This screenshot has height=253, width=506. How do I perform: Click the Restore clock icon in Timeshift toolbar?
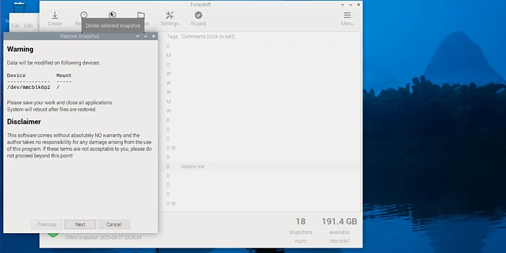[x=84, y=15]
